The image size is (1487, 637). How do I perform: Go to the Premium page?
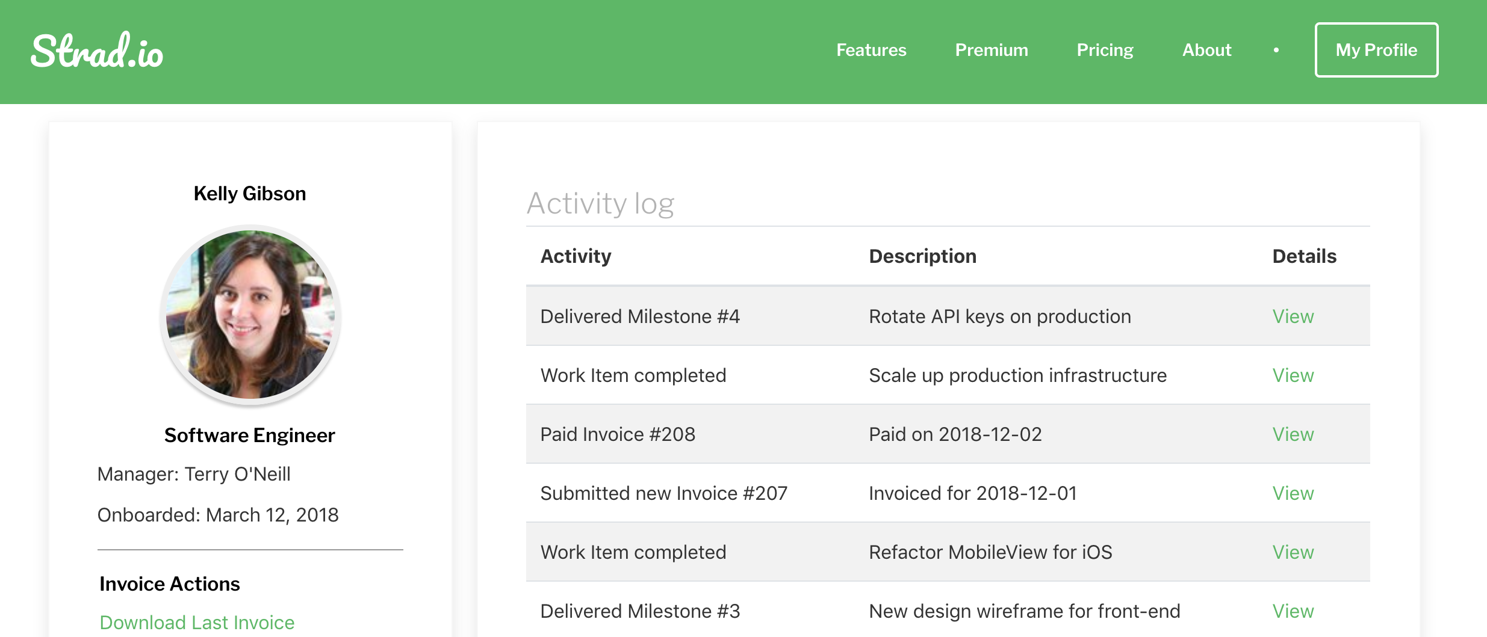click(x=991, y=50)
